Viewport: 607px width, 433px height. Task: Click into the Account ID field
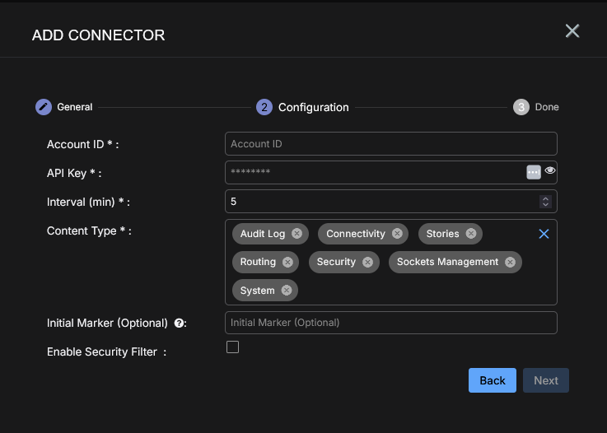coord(390,144)
